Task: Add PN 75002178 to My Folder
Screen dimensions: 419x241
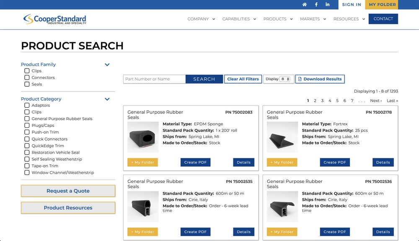Action: [282, 162]
